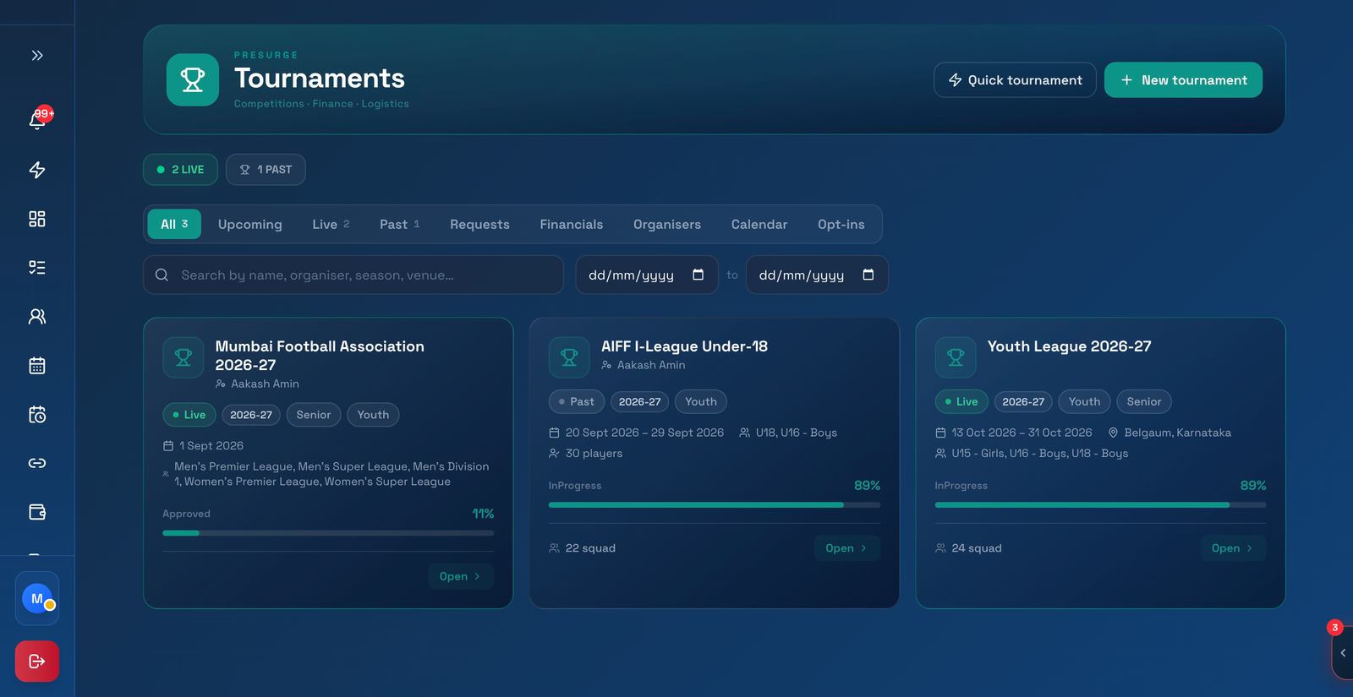
Task: Open the dashboard grid sidebar icon
Action: click(37, 219)
